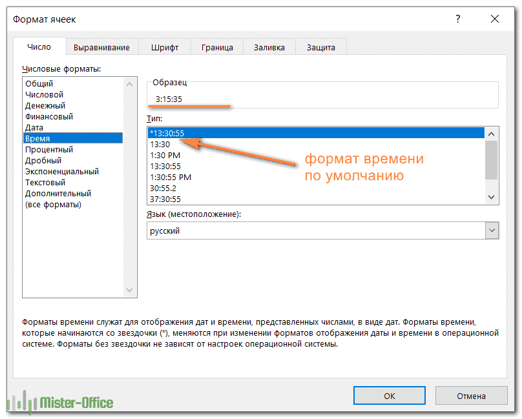Viewport: 522px width, 419px height.
Task: Close the Формат ячеек dialog
Action: click(496, 19)
